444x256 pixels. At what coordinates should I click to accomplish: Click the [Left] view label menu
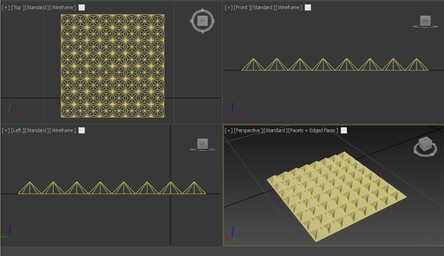18,130
